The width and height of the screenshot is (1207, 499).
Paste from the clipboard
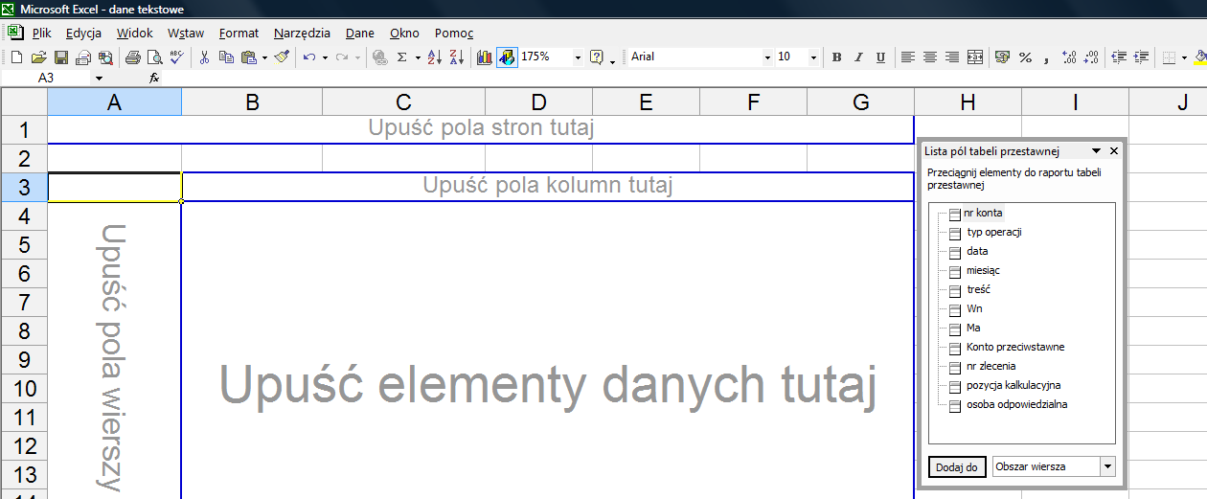pyautogui.click(x=248, y=57)
